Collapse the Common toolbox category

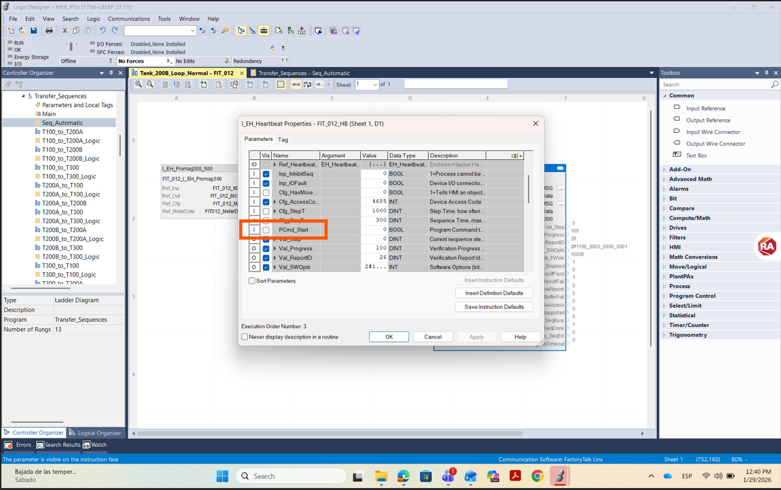665,95
